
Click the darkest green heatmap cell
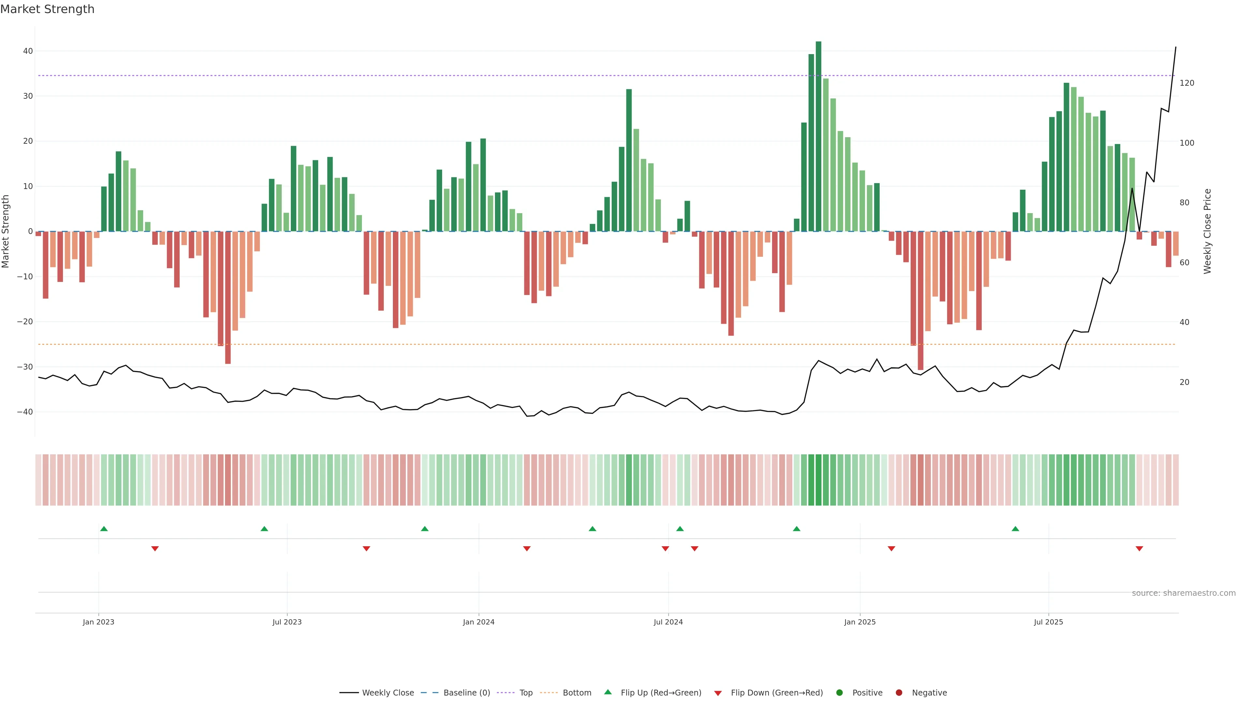pos(818,480)
